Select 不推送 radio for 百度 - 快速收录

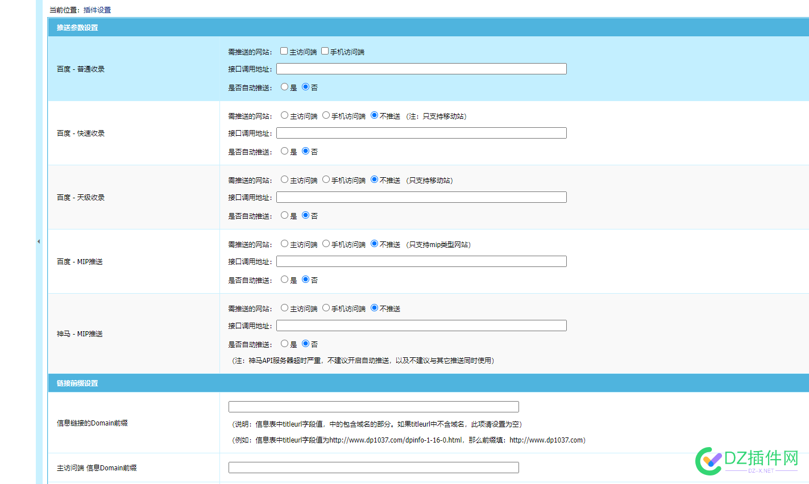click(x=374, y=115)
